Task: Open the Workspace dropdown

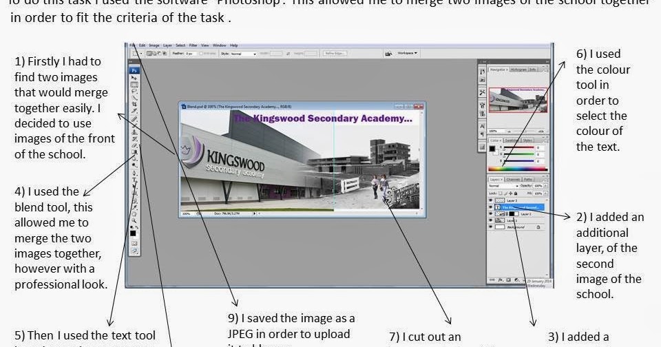Action: click(x=407, y=53)
